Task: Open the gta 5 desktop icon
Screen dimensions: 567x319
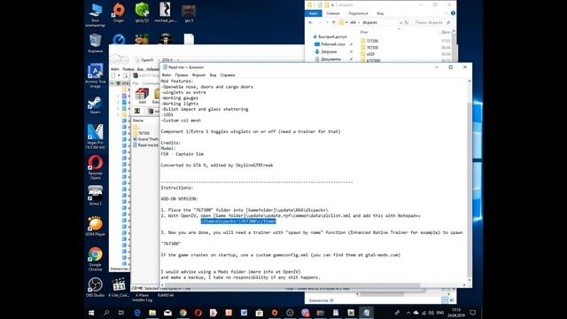Action: [189, 13]
